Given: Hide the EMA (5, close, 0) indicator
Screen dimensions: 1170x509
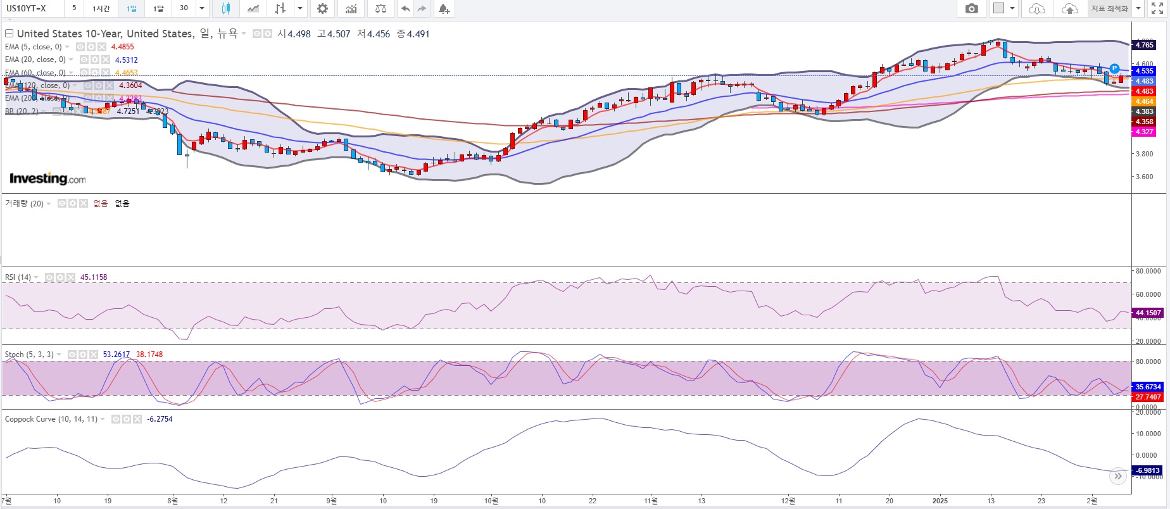Looking at the screenshot, I should (80, 47).
